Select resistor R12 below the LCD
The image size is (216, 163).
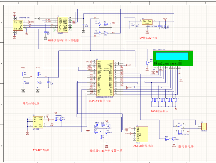coord(176,100)
